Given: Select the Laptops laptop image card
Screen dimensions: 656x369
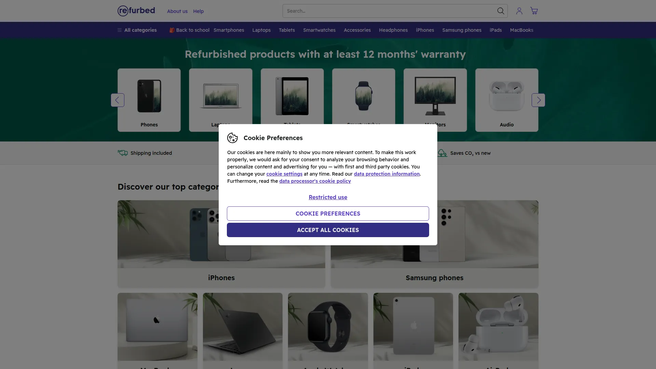Looking at the screenshot, I should coord(221,96).
